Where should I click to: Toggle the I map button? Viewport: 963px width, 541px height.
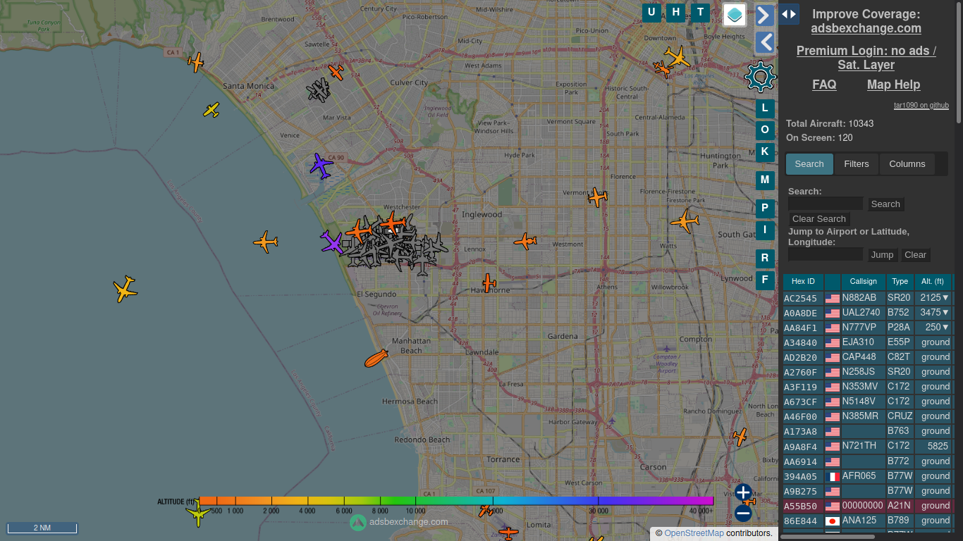(765, 230)
